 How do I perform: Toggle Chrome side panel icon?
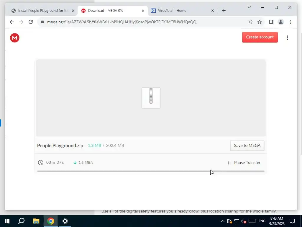point(271,22)
